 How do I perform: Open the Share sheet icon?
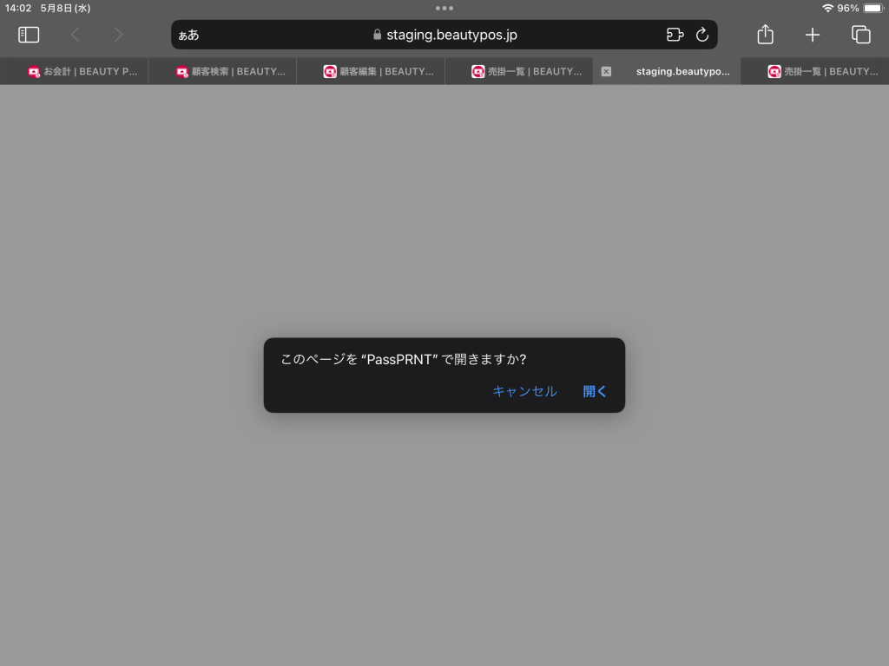pyautogui.click(x=765, y=35)
